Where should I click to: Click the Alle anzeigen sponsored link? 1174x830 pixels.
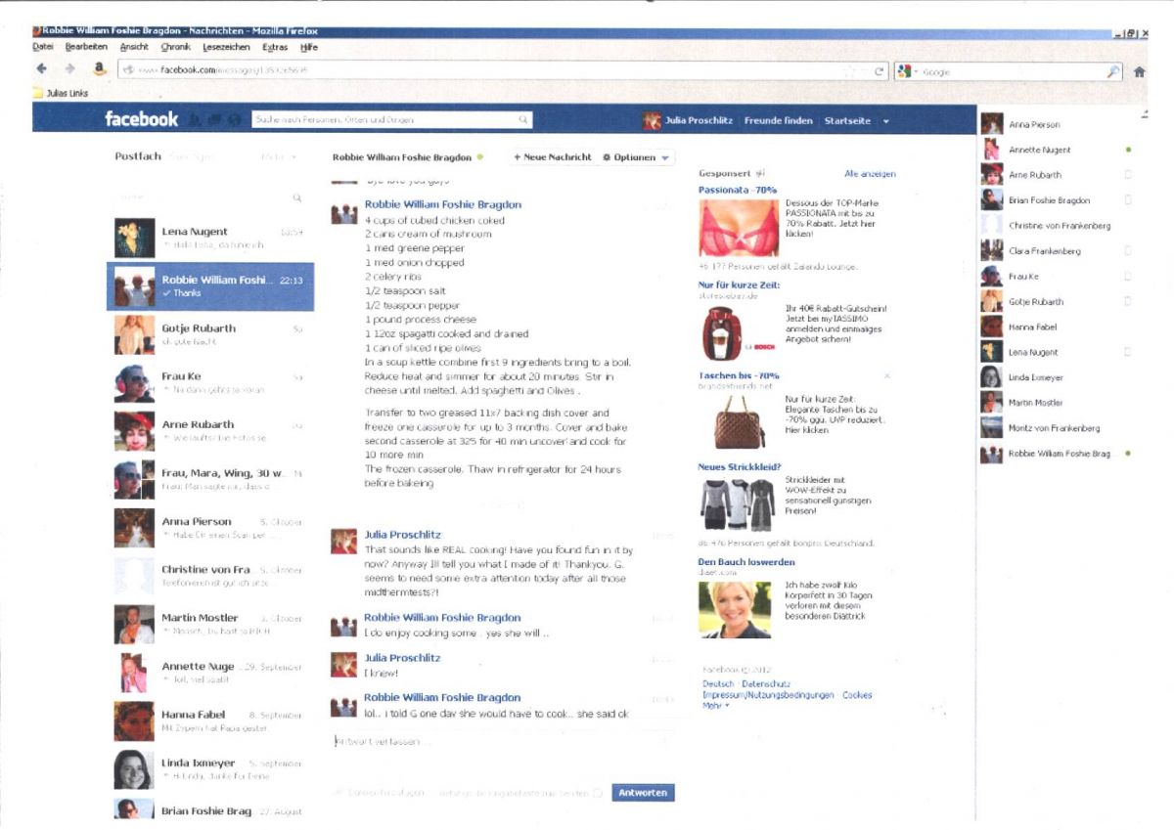(869, 174)
